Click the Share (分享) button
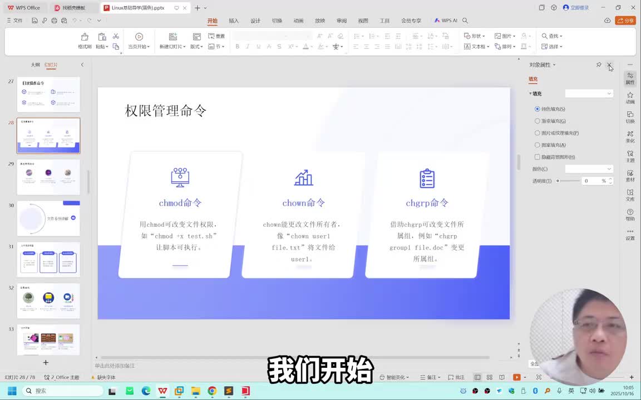 click(625, 20)
